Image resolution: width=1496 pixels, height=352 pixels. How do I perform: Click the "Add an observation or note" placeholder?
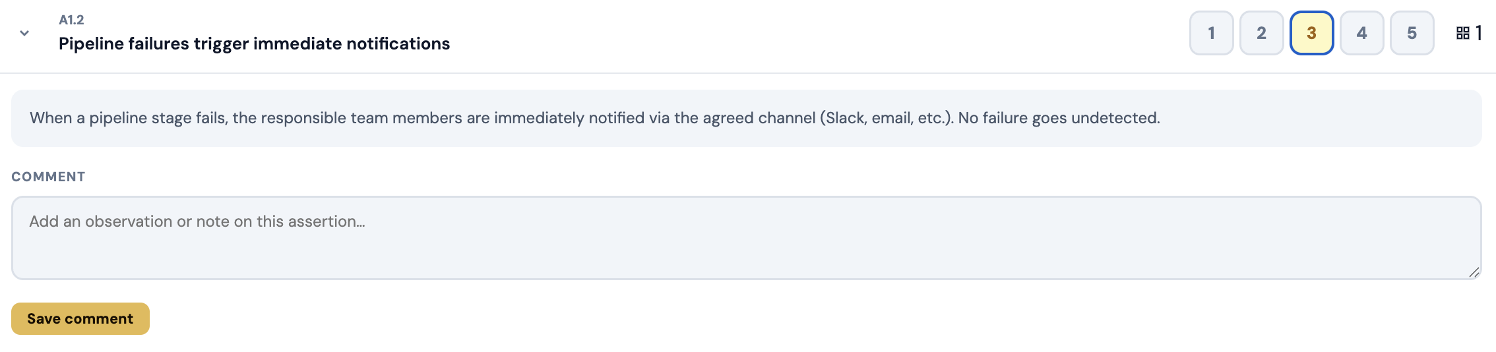(x=197, y=221)
